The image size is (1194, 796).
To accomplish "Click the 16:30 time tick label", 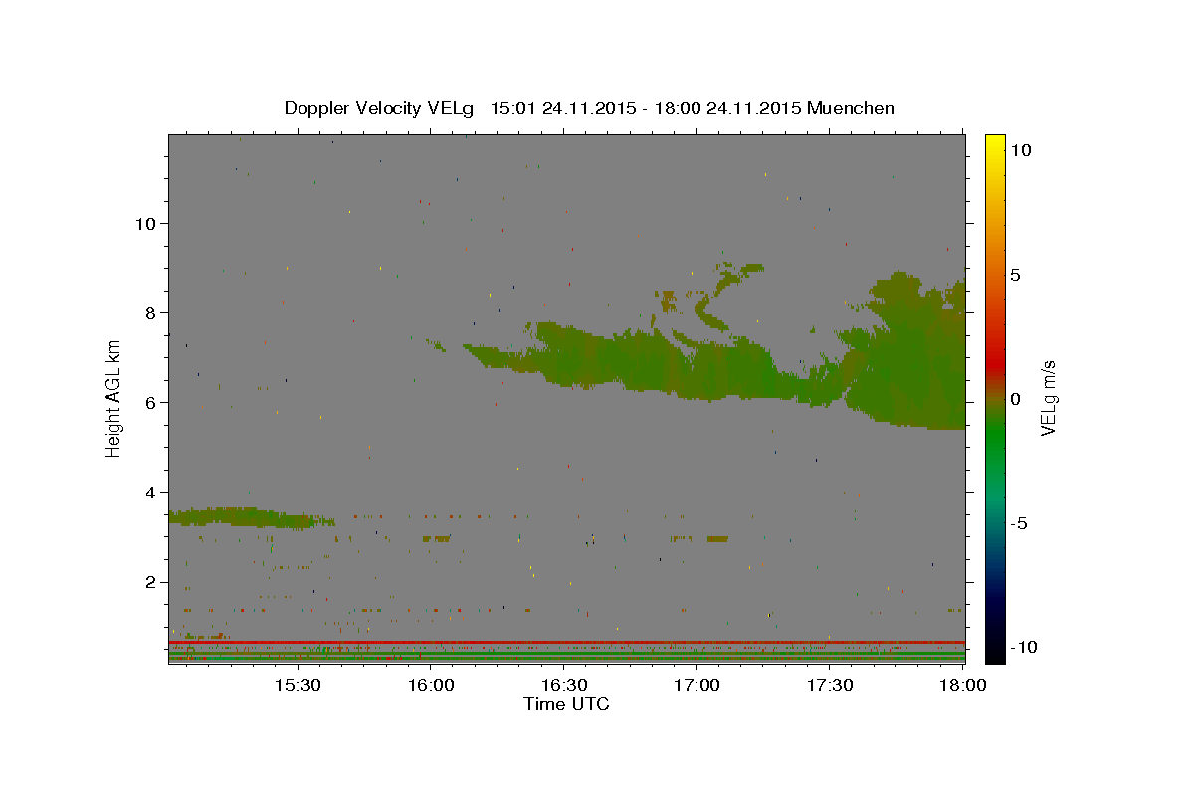I will coord(564,686).
